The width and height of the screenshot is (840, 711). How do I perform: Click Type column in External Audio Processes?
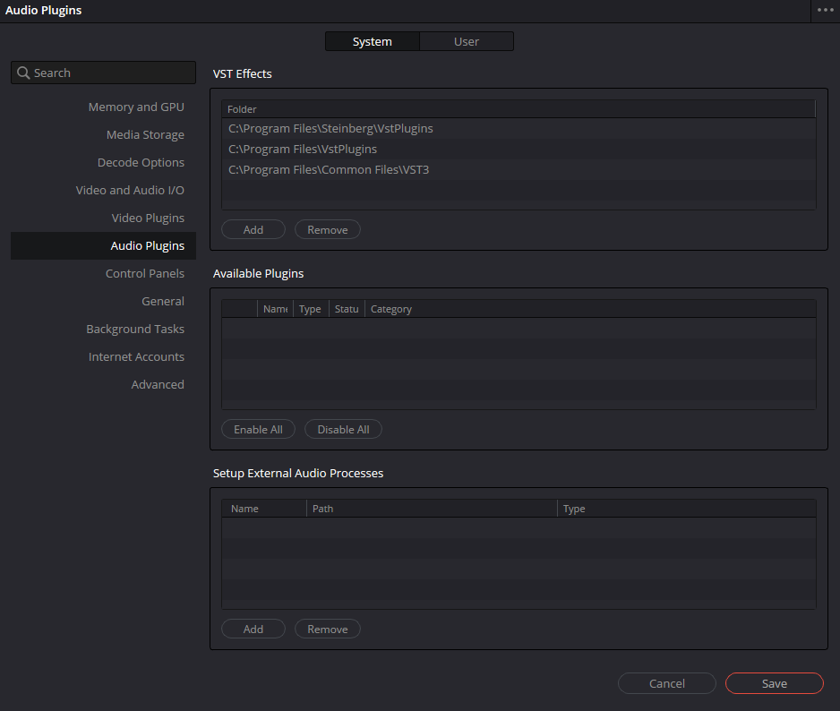click(687, 509)
